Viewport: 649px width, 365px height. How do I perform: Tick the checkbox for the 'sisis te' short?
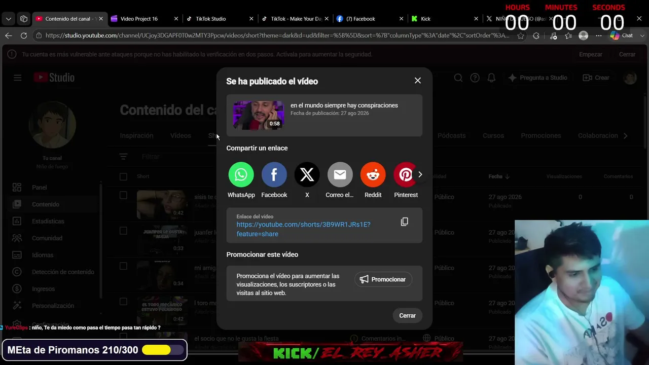click(x=123, y=195)
